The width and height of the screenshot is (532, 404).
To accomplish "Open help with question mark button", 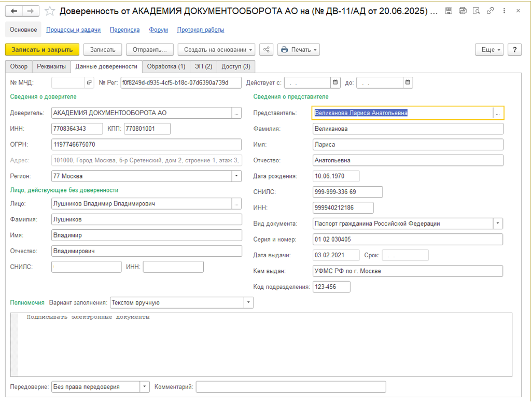I will [514, 49].
